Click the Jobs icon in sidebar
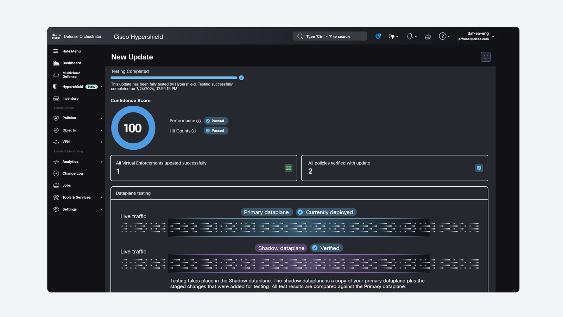The height and width of the screenshot is (317, 563). tap(56, 185)
